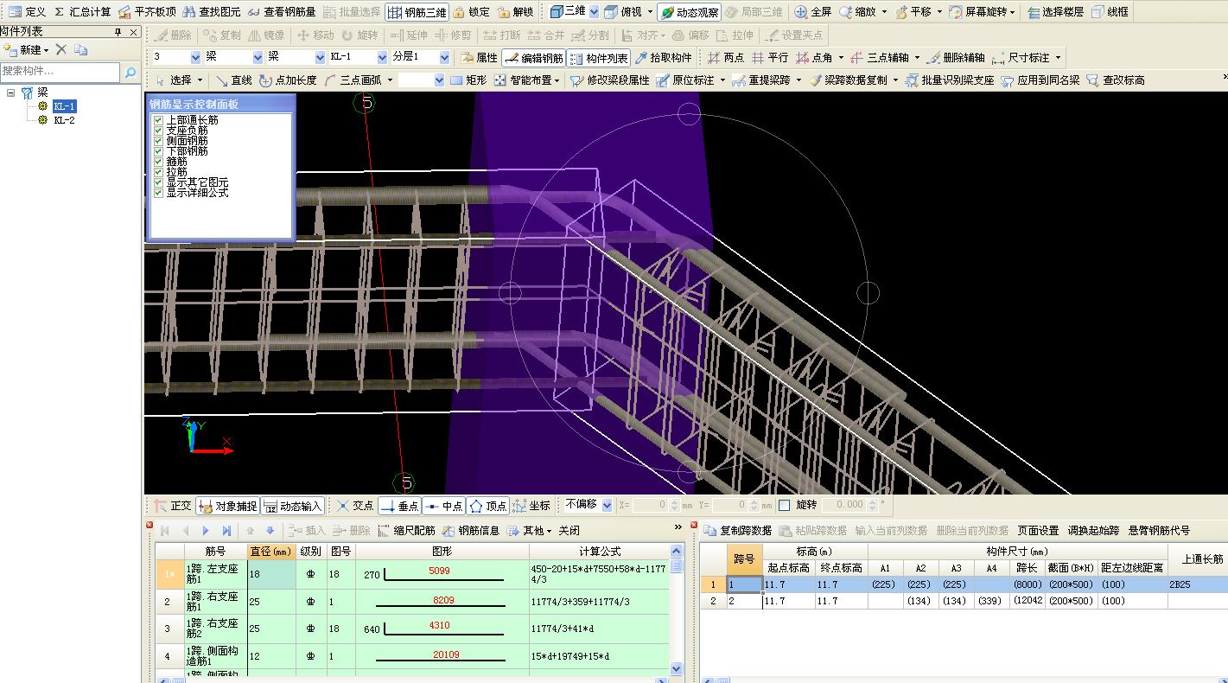Viewport: 1228px width, 683px height.
Task: Open the 分层1 layer dropdown
Action: [444, 57]
